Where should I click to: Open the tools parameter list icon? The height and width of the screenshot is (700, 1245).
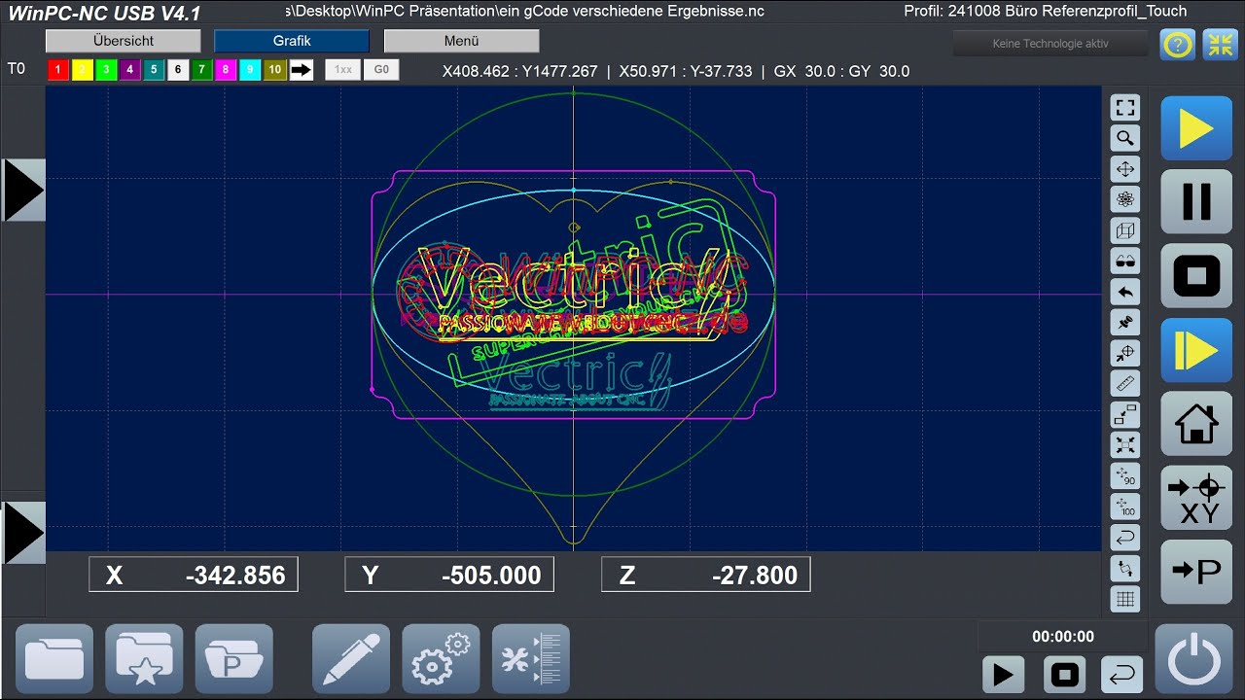(530, 659)
